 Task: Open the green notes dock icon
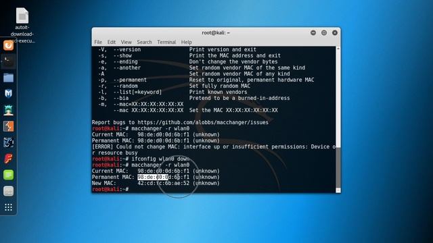pyautogui.click(x=8, y=175)
